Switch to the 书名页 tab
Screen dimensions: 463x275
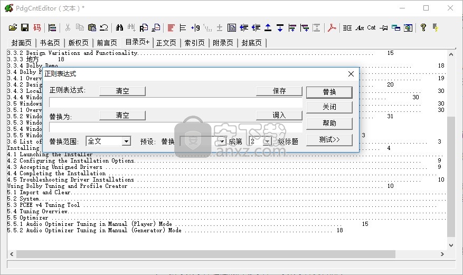click(50, 43)
